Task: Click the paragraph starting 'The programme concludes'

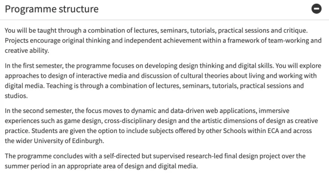Action: pyautogui.click(x=155, y=161)
